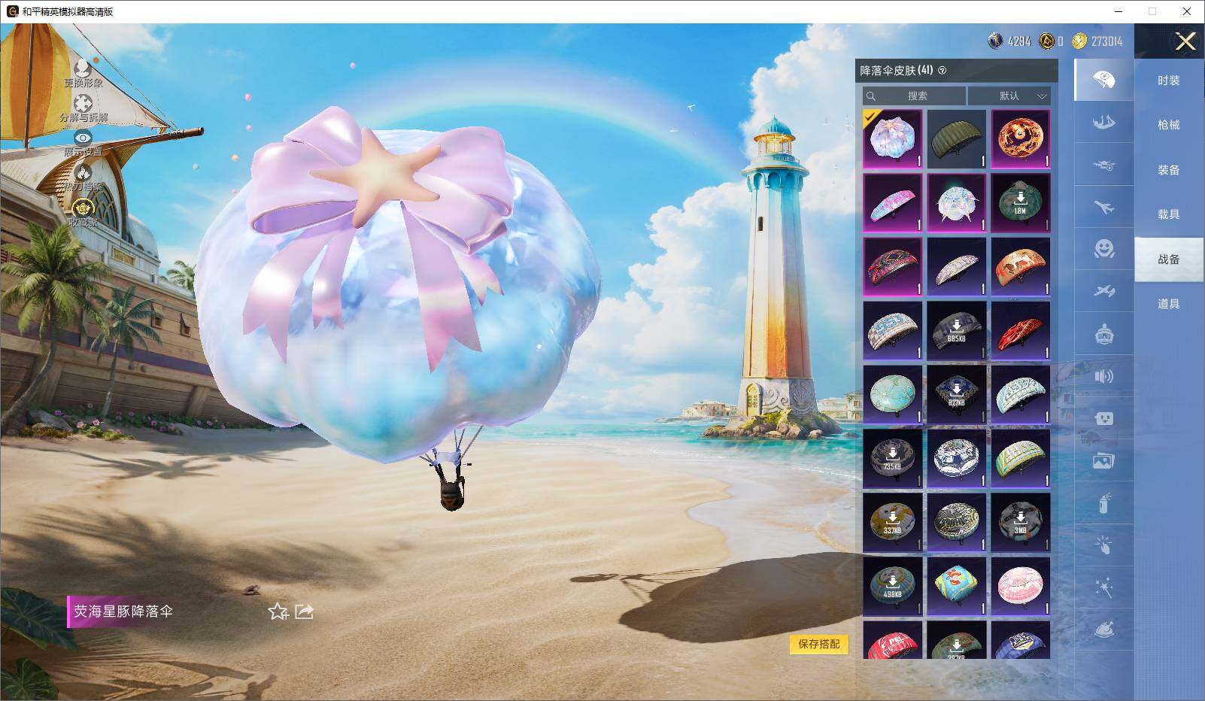Select the parachute skin category icon
Screen dimensions: 1205x701
click(x=1103, y=80)
